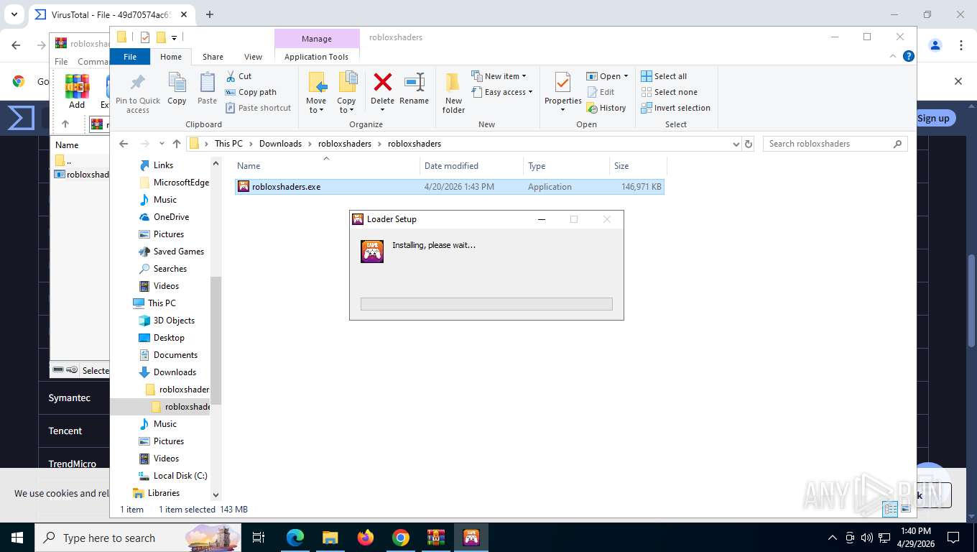Image resolution: width=977 pixels, height=552 pixels.
Task: Open Windows Start menu
Action: click(x=17, y=538)
